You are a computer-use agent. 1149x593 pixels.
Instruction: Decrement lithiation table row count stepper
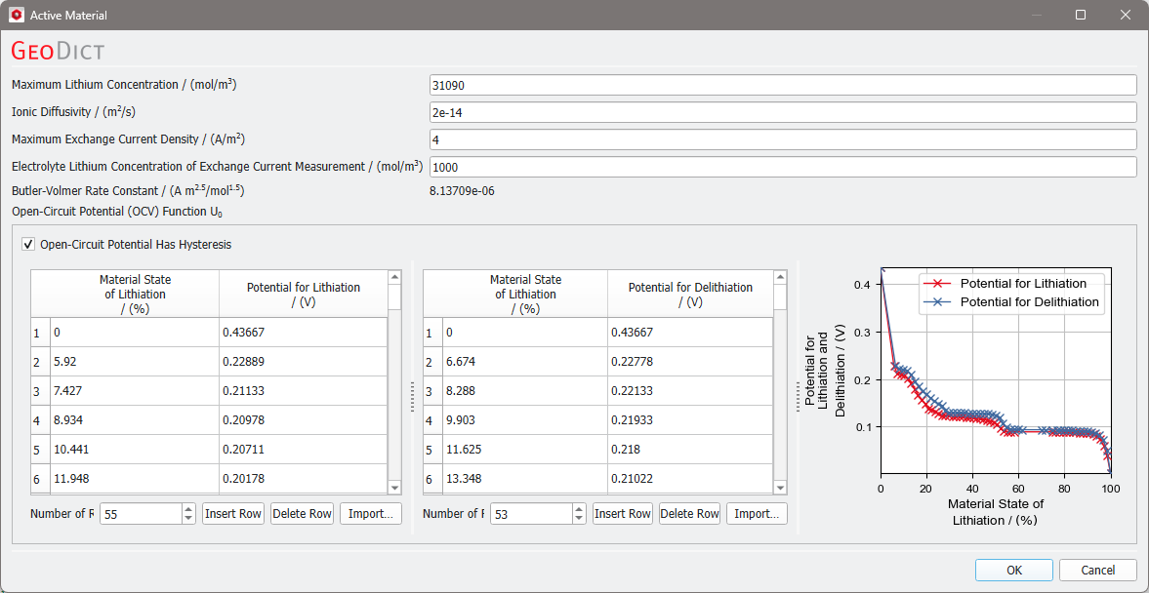tap(189, 518)
